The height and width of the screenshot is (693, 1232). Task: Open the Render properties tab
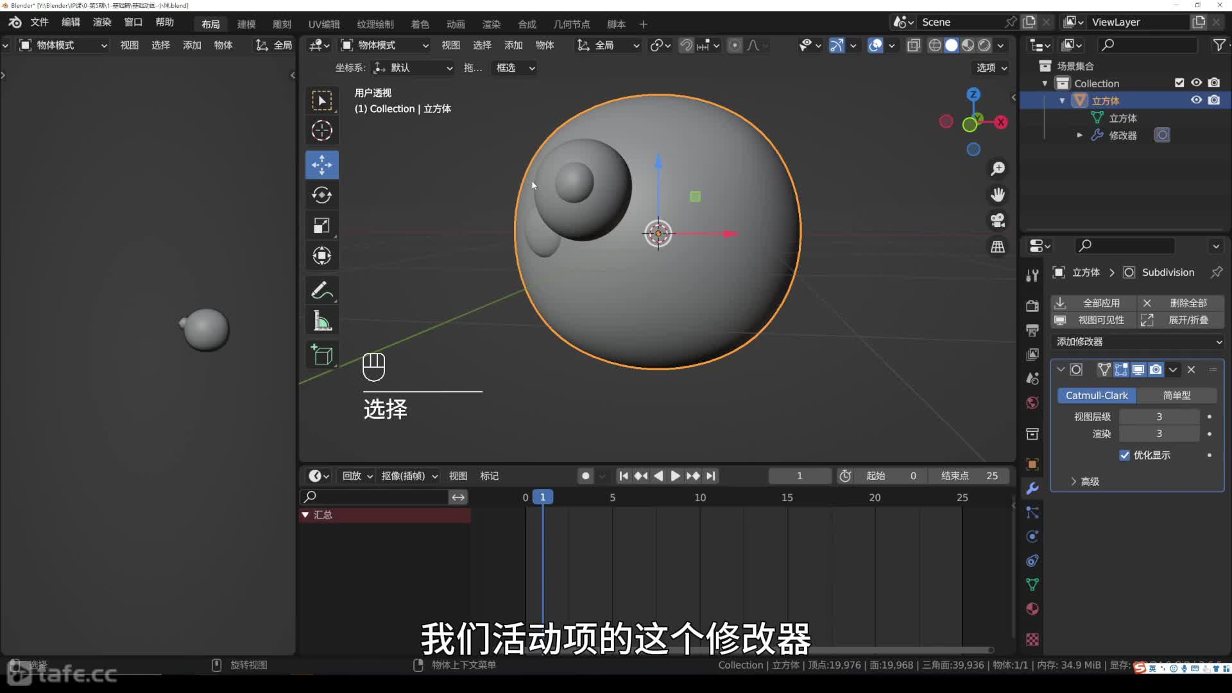[1032, 306]
